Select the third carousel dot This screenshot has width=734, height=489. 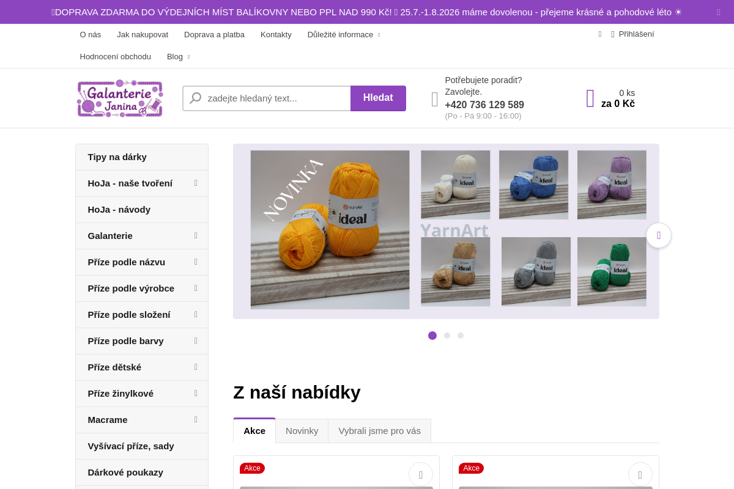(x=461, y=336)
